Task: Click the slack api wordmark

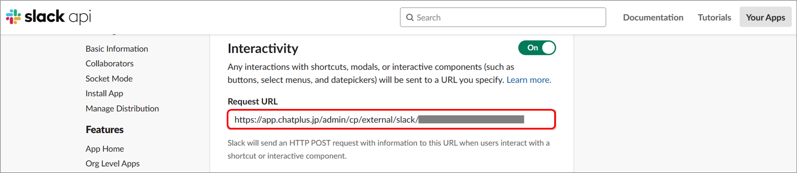Action: pos(58,17)
